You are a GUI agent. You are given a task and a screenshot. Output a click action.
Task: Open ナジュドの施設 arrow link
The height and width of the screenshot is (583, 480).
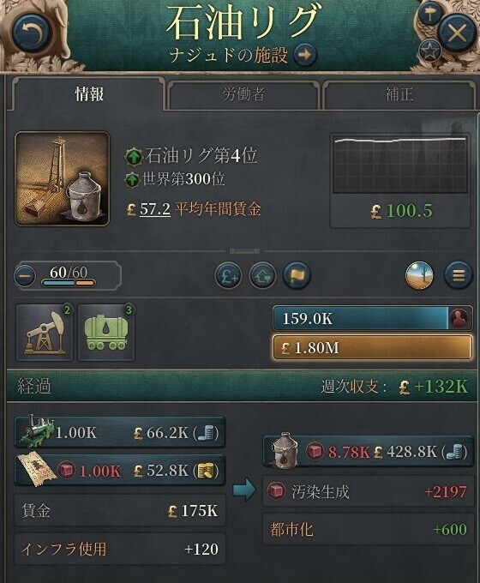(x=305, y=55)
